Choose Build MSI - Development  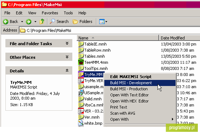pyautogui.click(x=140, y=83)
